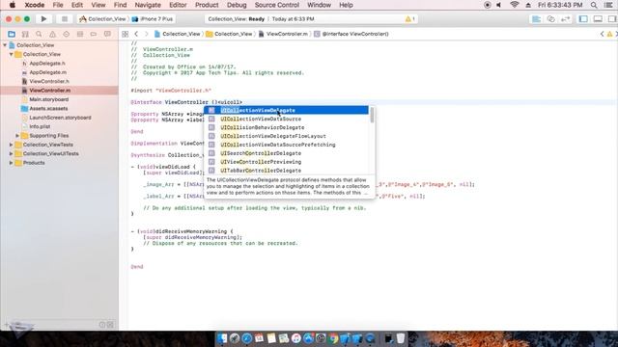
Task: Choose UICollisionBehaviorDelegate completion
Action: tap(287, 127)
